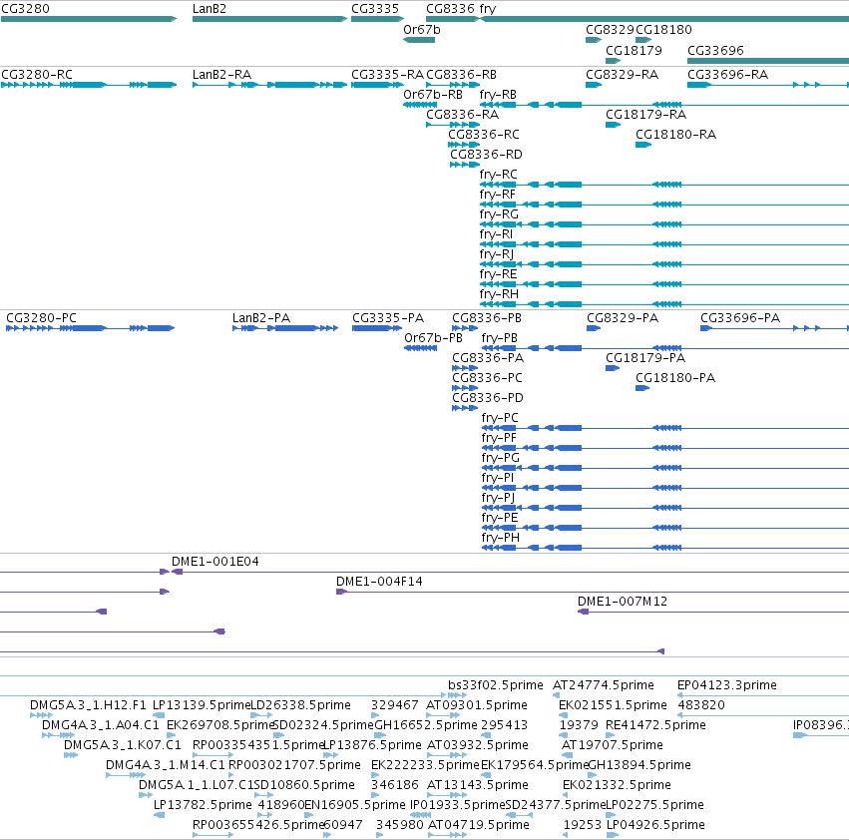Select the LanB2-PA protein label
The image size is (849, 840).
click(x=261, y=318)
